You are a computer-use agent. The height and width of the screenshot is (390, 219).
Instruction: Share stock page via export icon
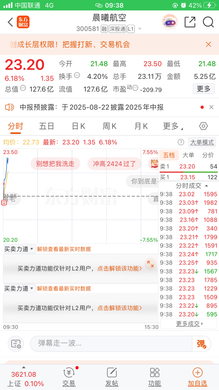coord(190,22)
